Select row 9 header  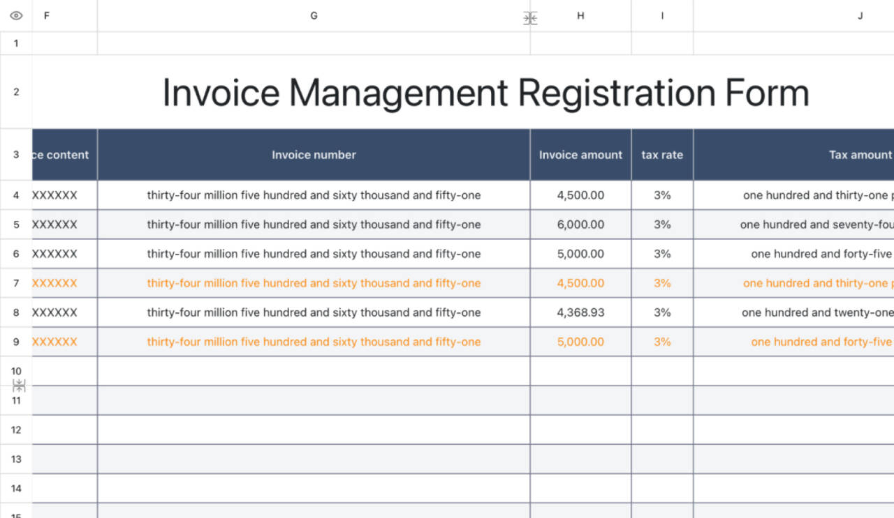pyautogui.click(x=16, y=342)
